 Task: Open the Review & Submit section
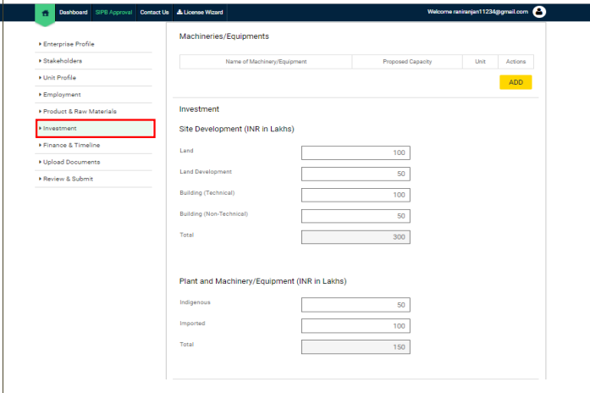(x=68, y=179)
